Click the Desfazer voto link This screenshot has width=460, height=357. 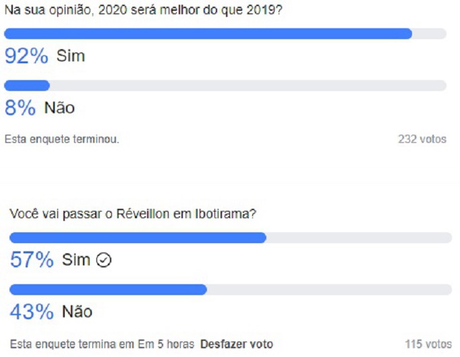[237, 344]
